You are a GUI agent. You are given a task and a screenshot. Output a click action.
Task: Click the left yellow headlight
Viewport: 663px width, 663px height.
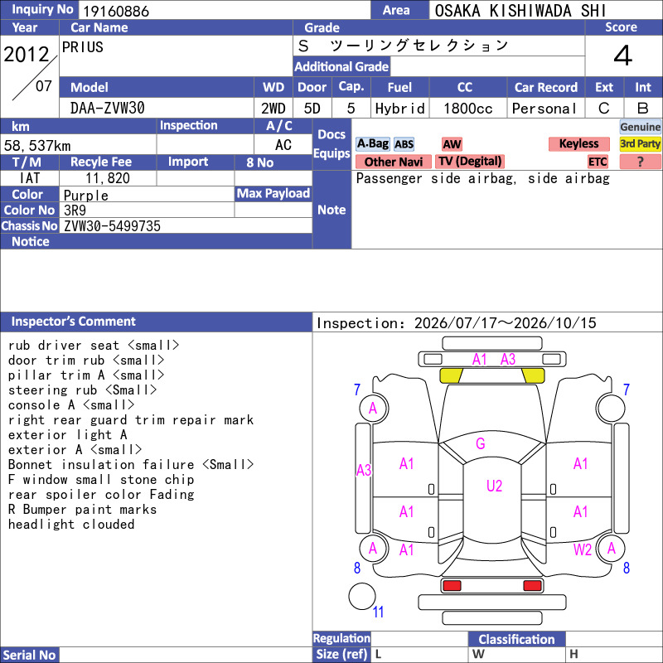coord(451,375)
